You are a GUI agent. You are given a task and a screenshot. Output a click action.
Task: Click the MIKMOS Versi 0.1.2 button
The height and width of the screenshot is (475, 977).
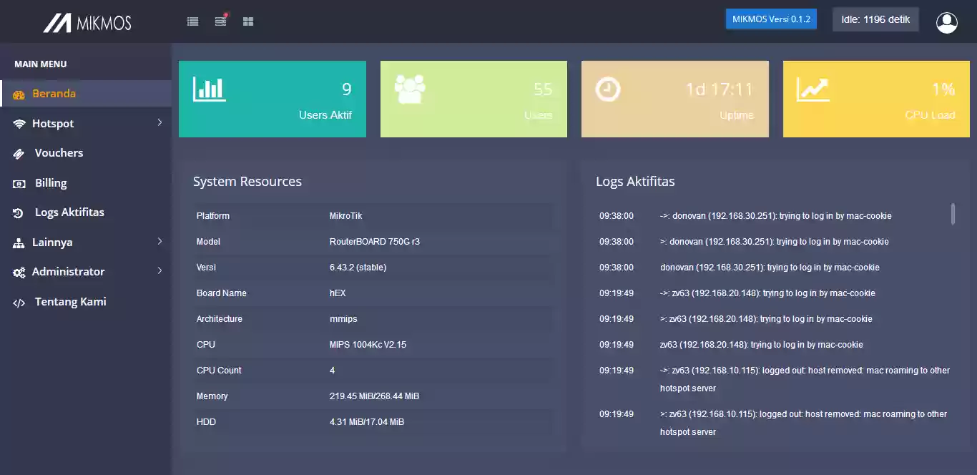click(771, 19)
